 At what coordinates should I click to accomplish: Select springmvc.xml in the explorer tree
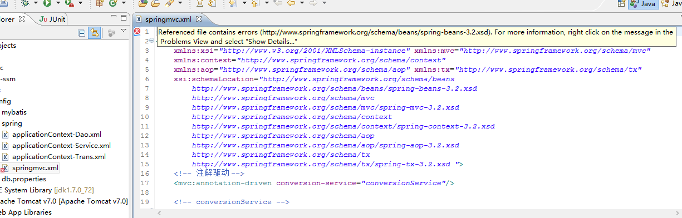point(30,168)
